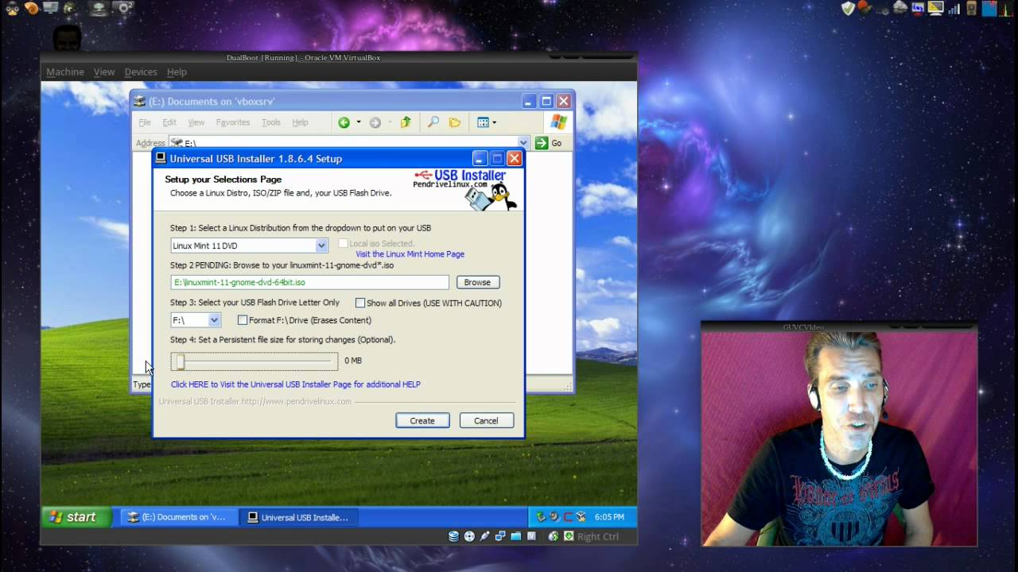Viewport: 1018px width, 572px height.
Task: Toggle the Folders pane icon in Explorer
Action: click(x=455, y=122)
